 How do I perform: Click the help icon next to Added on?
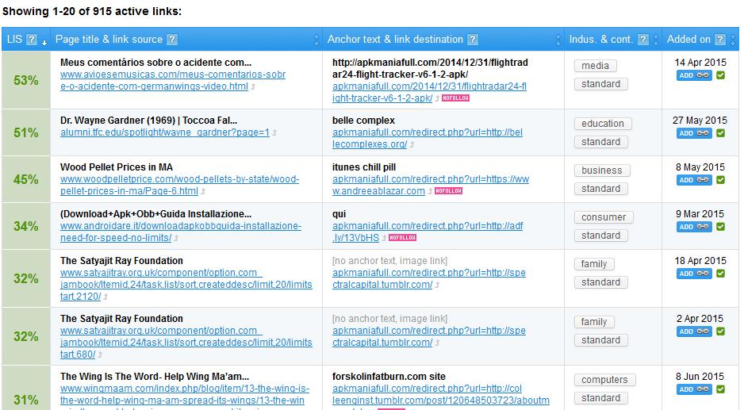719,40
